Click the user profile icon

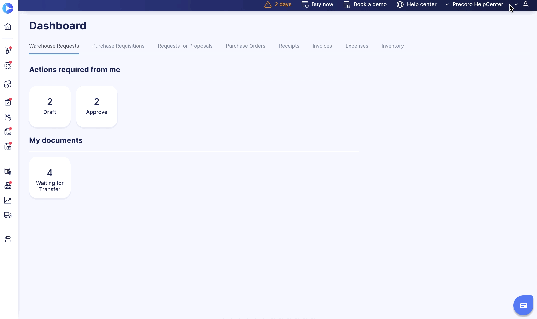click(525, 4)
